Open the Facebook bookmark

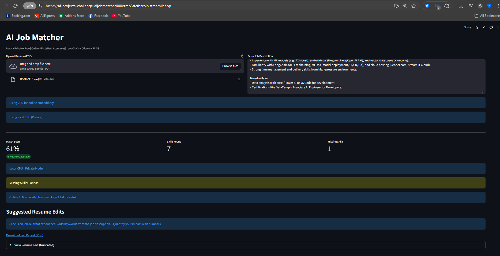(98, 16)
